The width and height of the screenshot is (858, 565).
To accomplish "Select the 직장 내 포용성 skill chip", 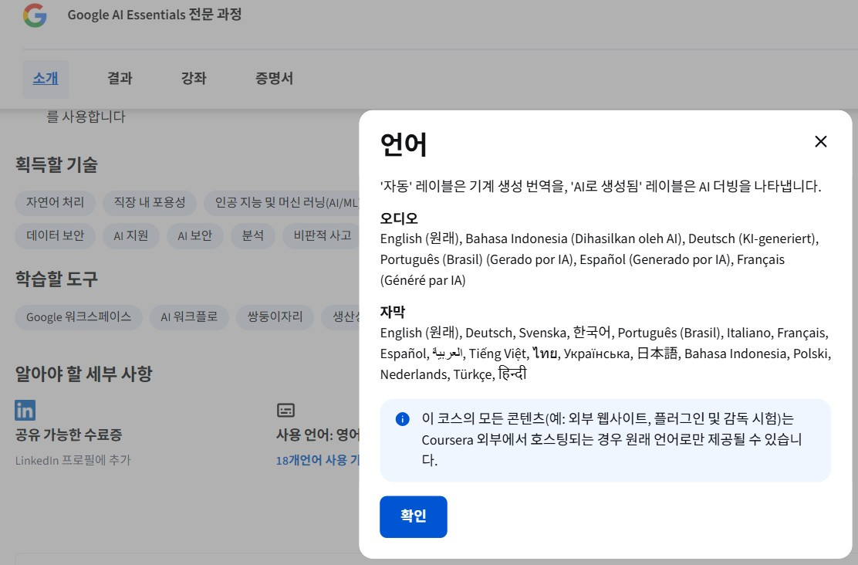I will [150, 202].
